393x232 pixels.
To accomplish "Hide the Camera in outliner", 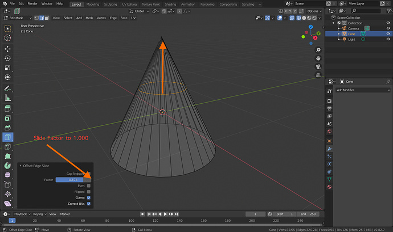I will [388, 28].
